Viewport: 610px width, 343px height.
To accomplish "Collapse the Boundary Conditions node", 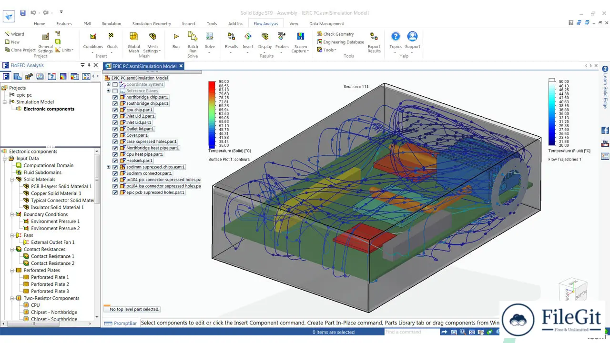I will pyautogui.click(x=11, y=214).
